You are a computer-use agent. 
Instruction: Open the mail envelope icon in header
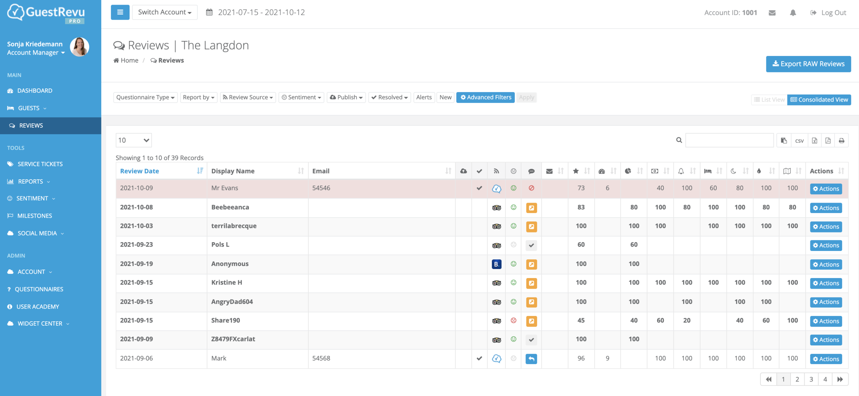772,13
